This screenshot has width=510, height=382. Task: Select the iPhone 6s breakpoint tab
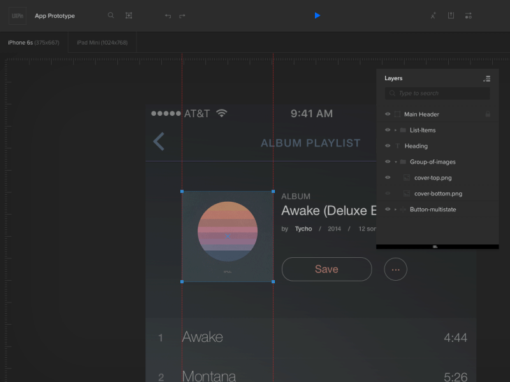coord(31,41)
